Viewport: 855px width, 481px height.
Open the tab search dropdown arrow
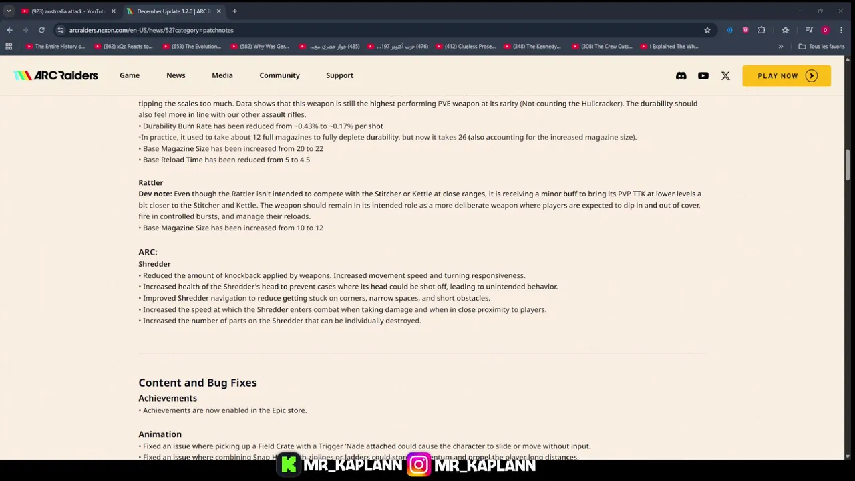tap(9, 11)
